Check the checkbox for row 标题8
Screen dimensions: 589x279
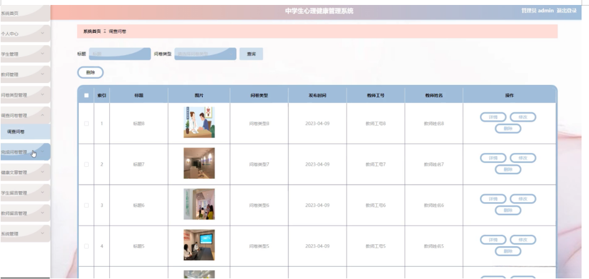tap(86, 123)
